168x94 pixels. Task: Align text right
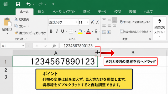pyautogui.click(x=114, y=26)
